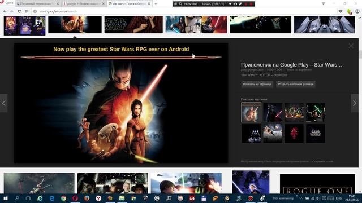The width and height of the screenshot is (362, 203).
Task: Open the Google Play Star Wars title link
Action: point(292,65)
